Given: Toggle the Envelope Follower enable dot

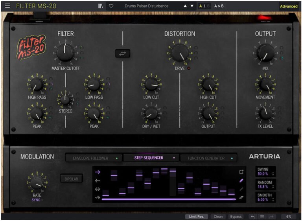Looking at the screenshot, I should click(117, 158).
